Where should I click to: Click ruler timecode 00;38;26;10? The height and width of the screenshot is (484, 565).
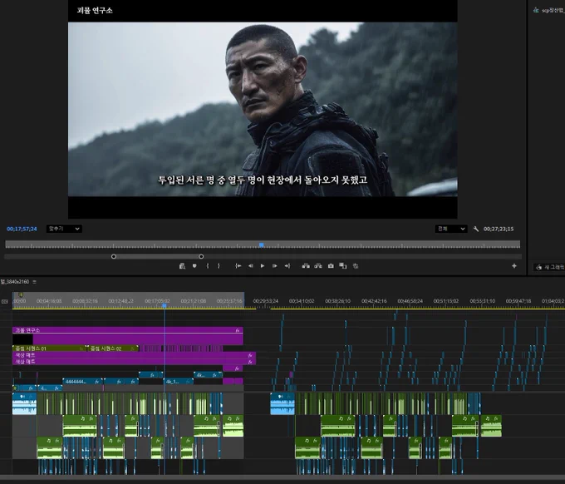pyautogui.click(x=337, y=301)
